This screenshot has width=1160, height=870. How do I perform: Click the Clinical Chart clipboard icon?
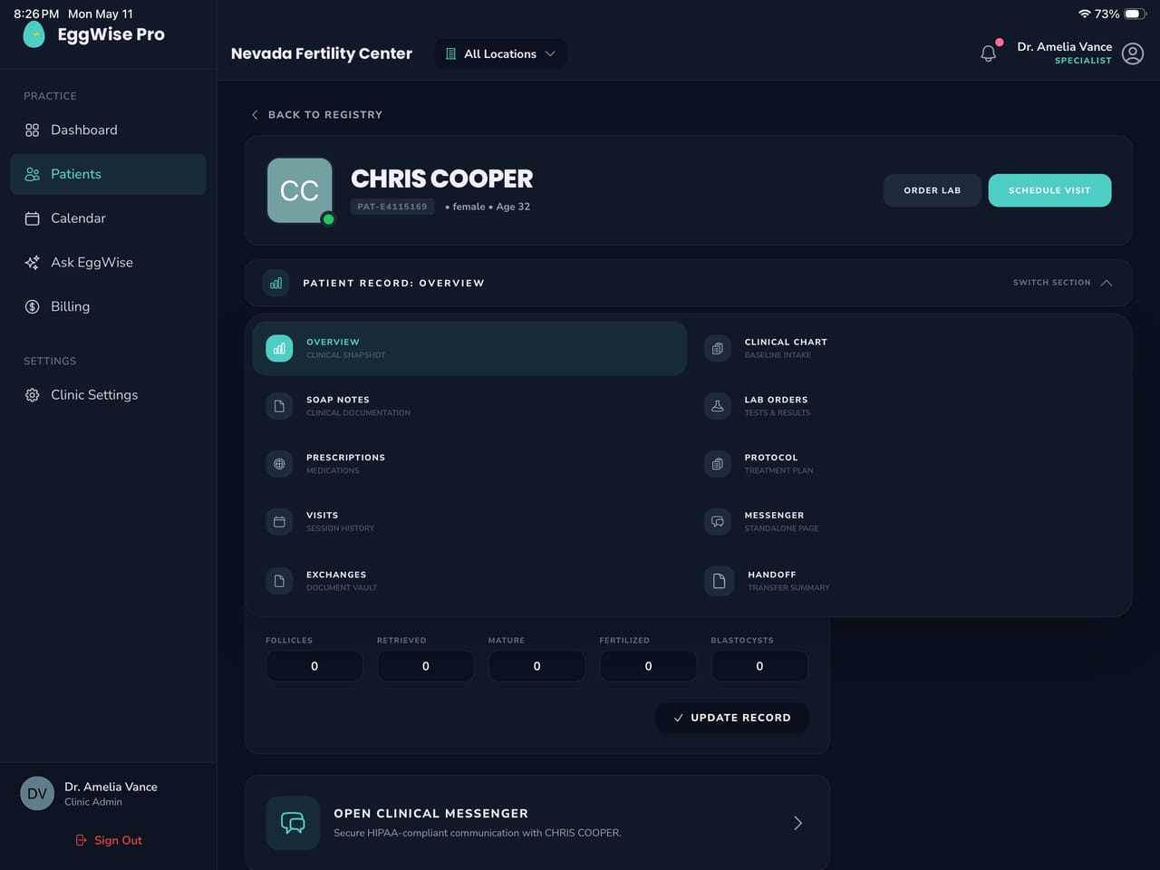[x=718, y=348]
